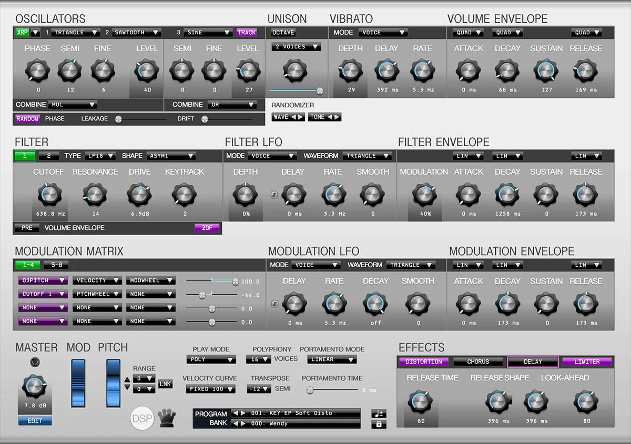631x444 pixels.
Task: Switch to modulation matrix 5-8 tab
Action: (56, 265)
